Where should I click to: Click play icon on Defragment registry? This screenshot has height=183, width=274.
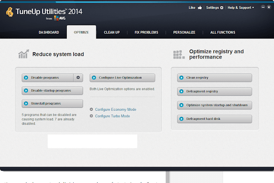coord(182,91)
